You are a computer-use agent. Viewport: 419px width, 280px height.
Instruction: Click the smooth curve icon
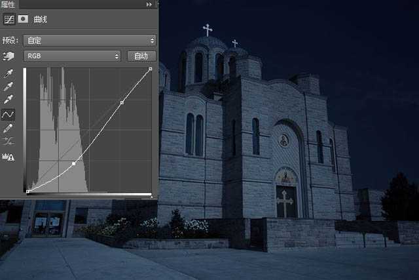(9, 142)
